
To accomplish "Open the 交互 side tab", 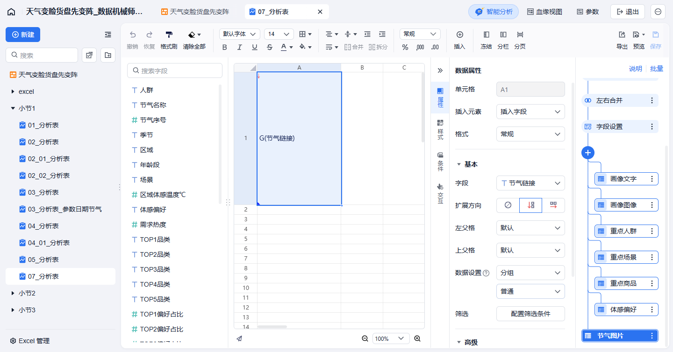I will click(x=440, y=193).
